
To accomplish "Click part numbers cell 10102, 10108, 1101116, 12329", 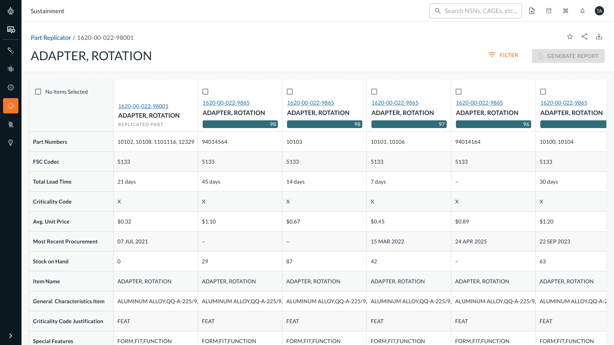I will pos(156,142).
